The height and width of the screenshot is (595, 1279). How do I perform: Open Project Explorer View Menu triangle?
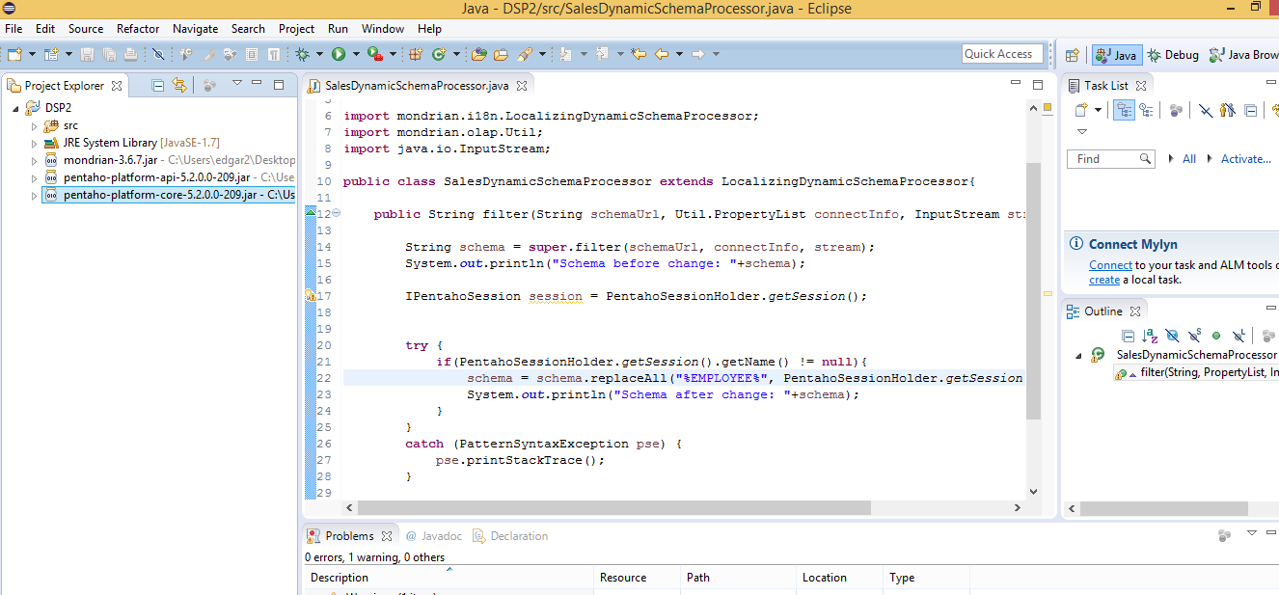236,84
